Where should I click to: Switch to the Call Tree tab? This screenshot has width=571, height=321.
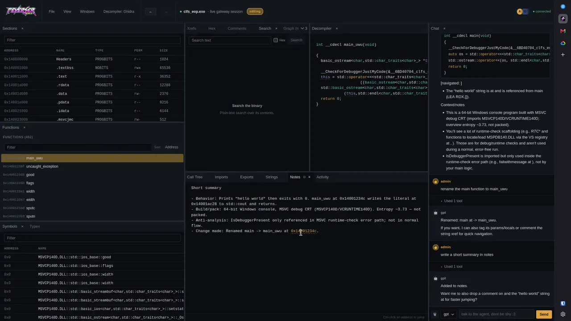[x=194, y=177]
